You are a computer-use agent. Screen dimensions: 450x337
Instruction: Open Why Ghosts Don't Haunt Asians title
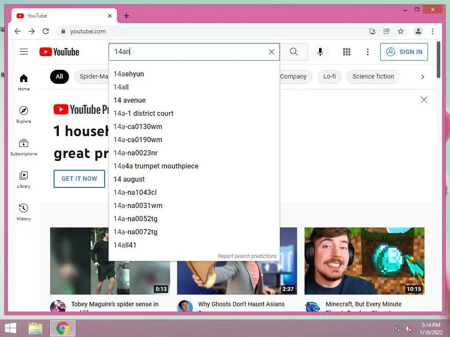[241, 304]
